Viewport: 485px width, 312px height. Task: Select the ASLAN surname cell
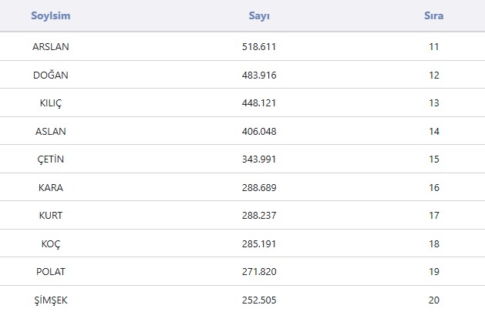pos(51,131)
